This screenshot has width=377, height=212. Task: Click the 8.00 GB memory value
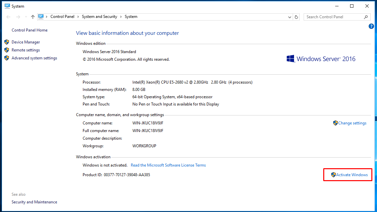tap(139, 90)
